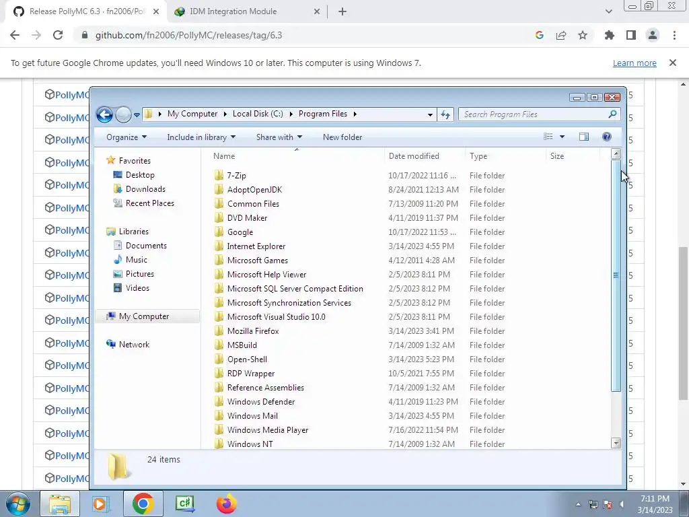The image size is (689, 517).
Task: Click Local Disk (C:) in breadcrumb
Action: [x=258, y=114]
